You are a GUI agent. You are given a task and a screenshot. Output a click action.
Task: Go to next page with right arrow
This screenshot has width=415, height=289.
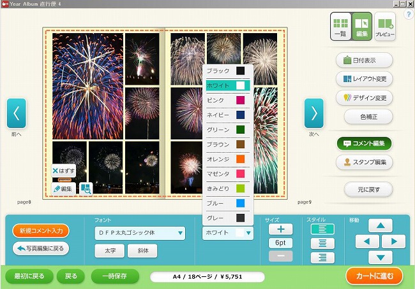pos(313,114)
